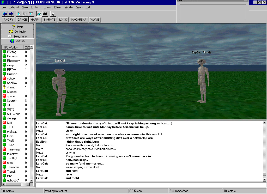Click the green globe icon beside Russian
This screenshot has height=194, width=267.
(4, 74)
